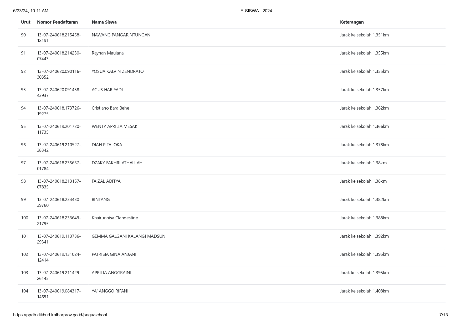This screenshot has height=325, width=461.
Task: Click distance 1.38km for DZAKY FAKHRI ATHALLAH
Action: tap(363, 163)
